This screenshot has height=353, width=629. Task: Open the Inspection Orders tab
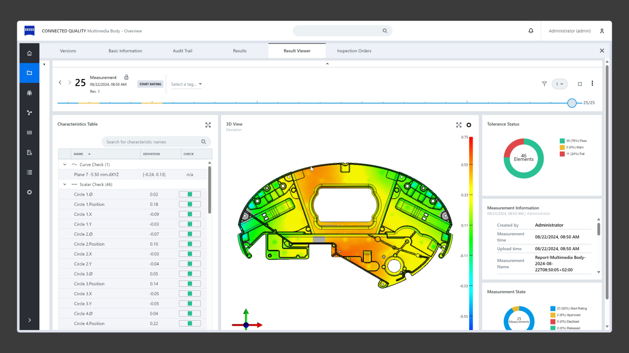point(354,51)
